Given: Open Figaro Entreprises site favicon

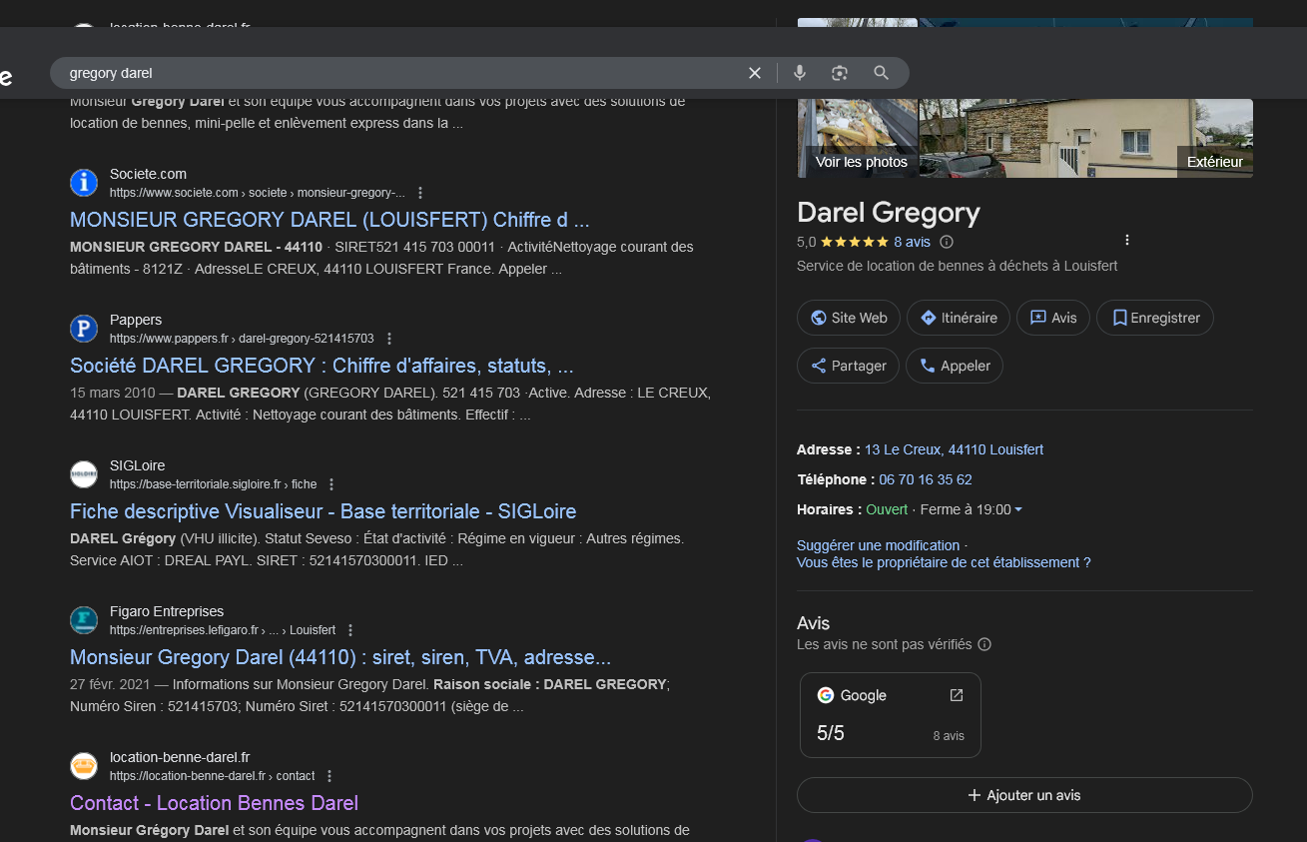Looking at the screenshot, I should point(84,620).
